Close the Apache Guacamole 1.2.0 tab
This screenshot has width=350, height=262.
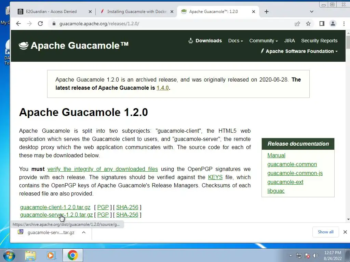(254, 12)
